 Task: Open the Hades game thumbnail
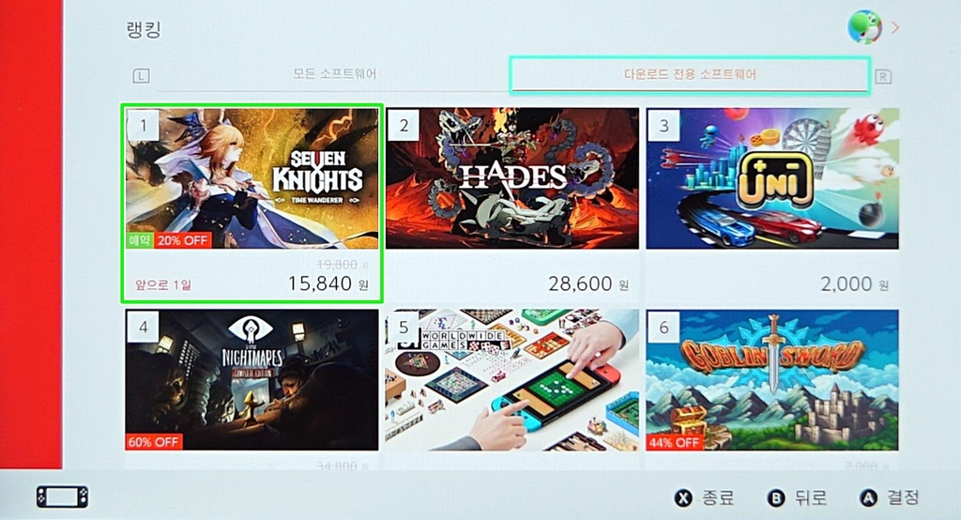coord(511,178)
